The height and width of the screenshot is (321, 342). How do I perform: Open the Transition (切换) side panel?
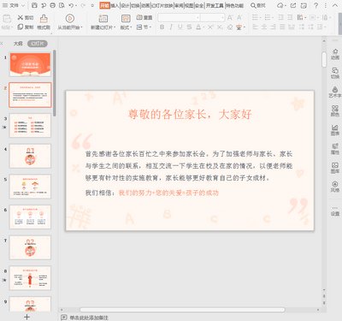[x=335, y=73]
